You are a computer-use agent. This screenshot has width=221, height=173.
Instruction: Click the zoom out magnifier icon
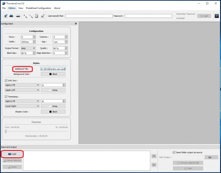(x=31, y=16)
